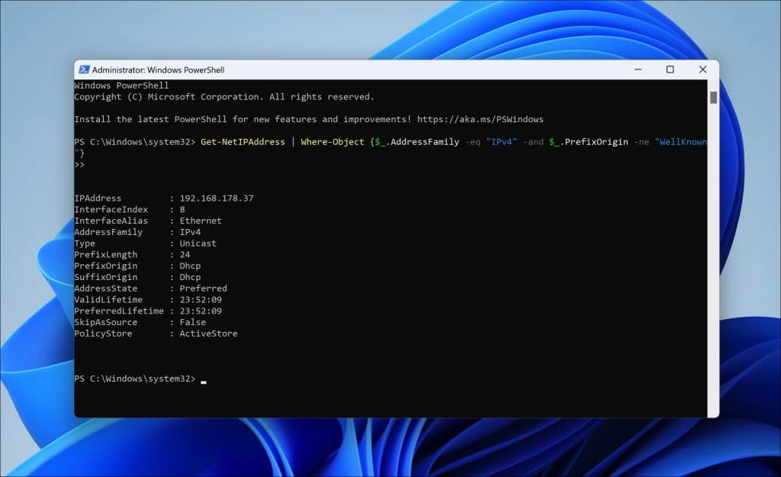The image size is (781, 477).
Task: Click the ValidLifetime value 23:52:09
Action: point(201,300)
